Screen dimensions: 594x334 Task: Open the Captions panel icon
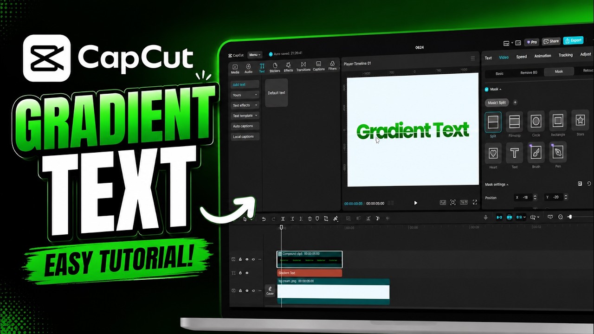coord(318,66)
